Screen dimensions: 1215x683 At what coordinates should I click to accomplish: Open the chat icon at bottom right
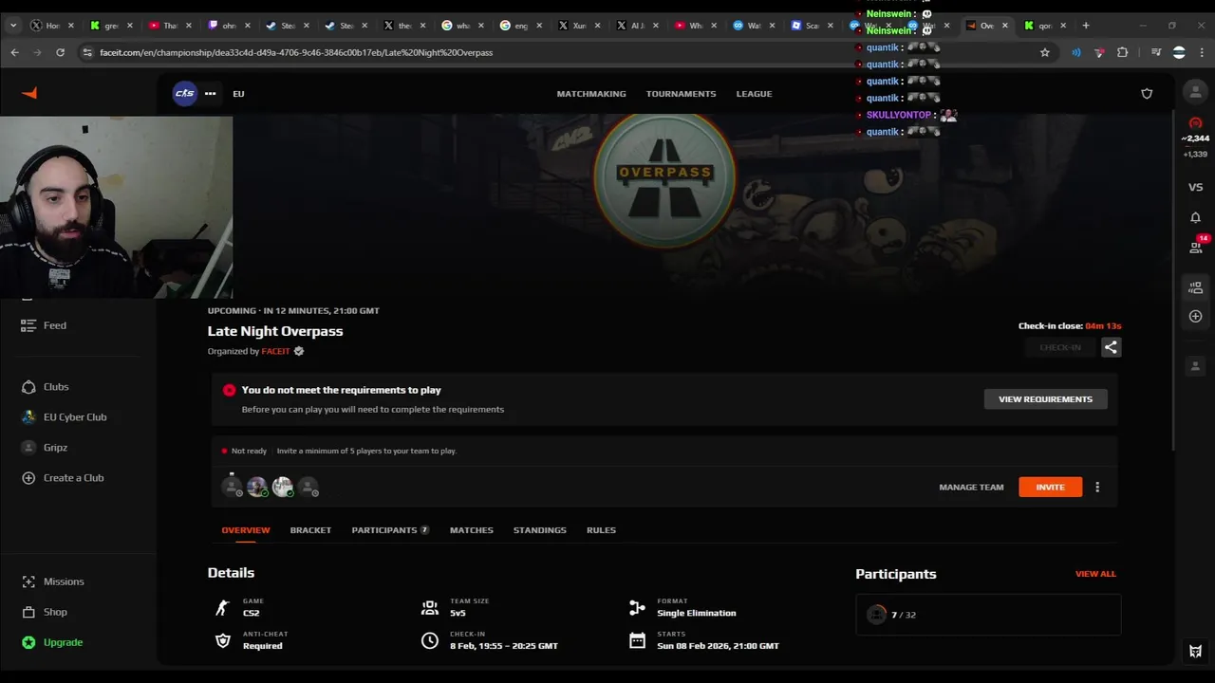1195,652
